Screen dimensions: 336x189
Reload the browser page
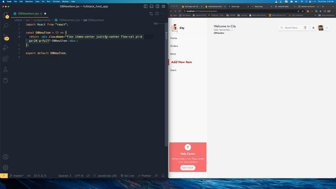pyautogui.click(x=180, y=11)
